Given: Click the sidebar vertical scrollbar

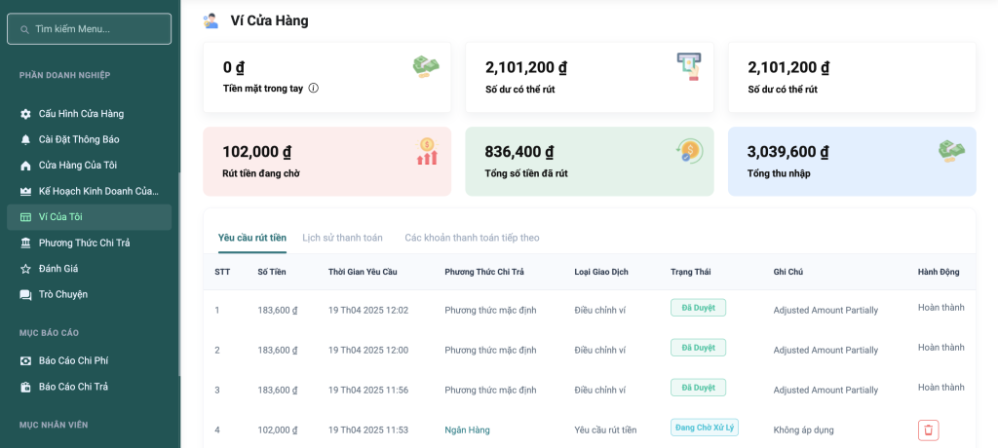Looking at the screenshot, I should [x=179, y=275].
